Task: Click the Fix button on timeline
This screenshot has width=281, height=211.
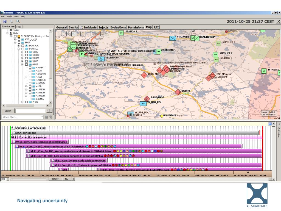Action: tap(66, 179)
